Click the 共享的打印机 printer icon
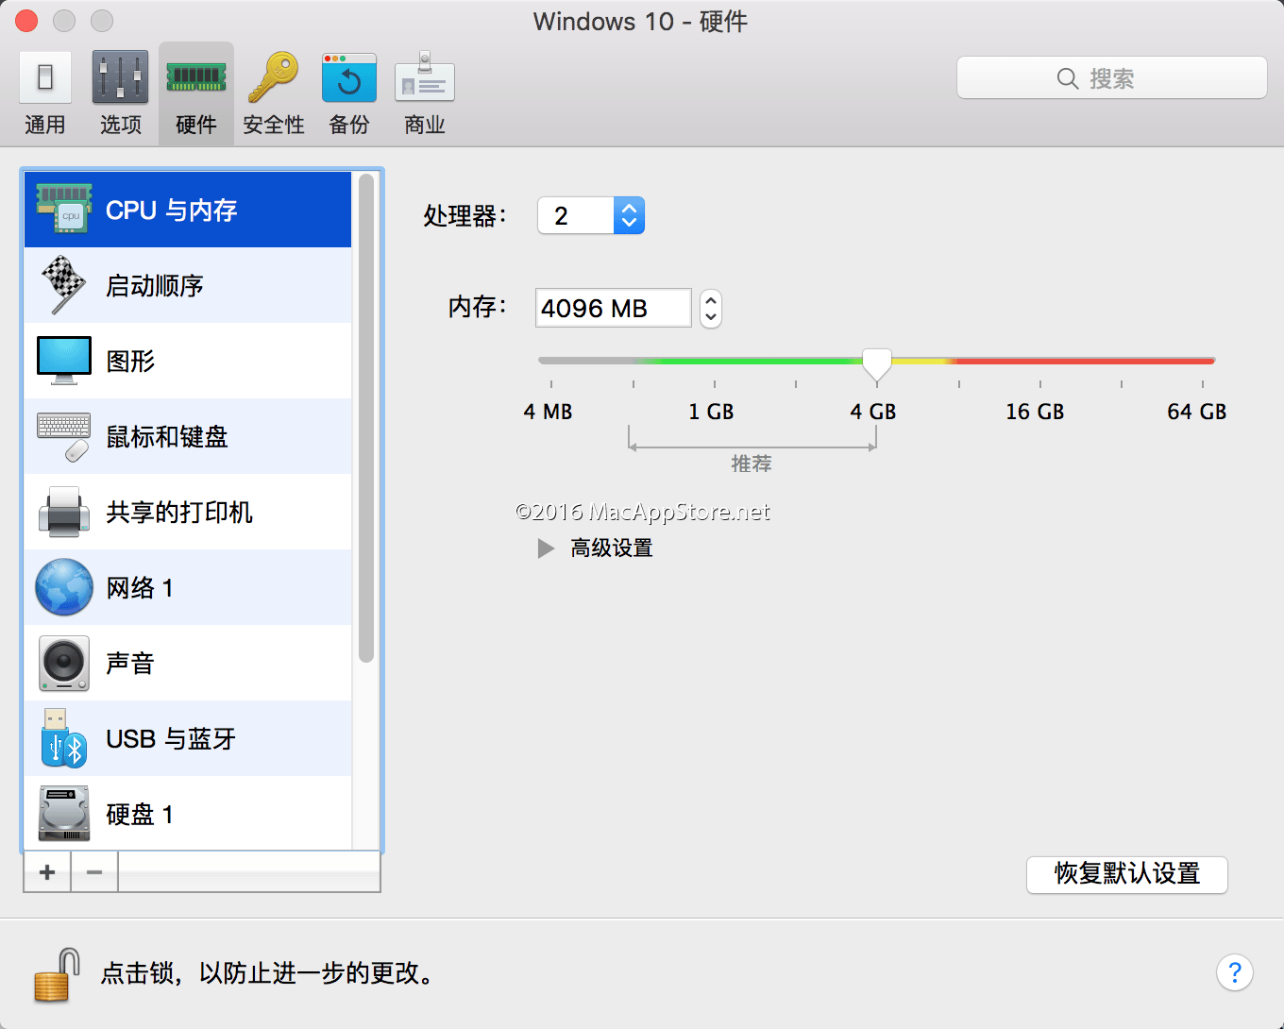Screen dimensions: 1284x1029 pos(63,512)
